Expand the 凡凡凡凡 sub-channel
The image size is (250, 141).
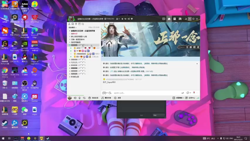70,62
